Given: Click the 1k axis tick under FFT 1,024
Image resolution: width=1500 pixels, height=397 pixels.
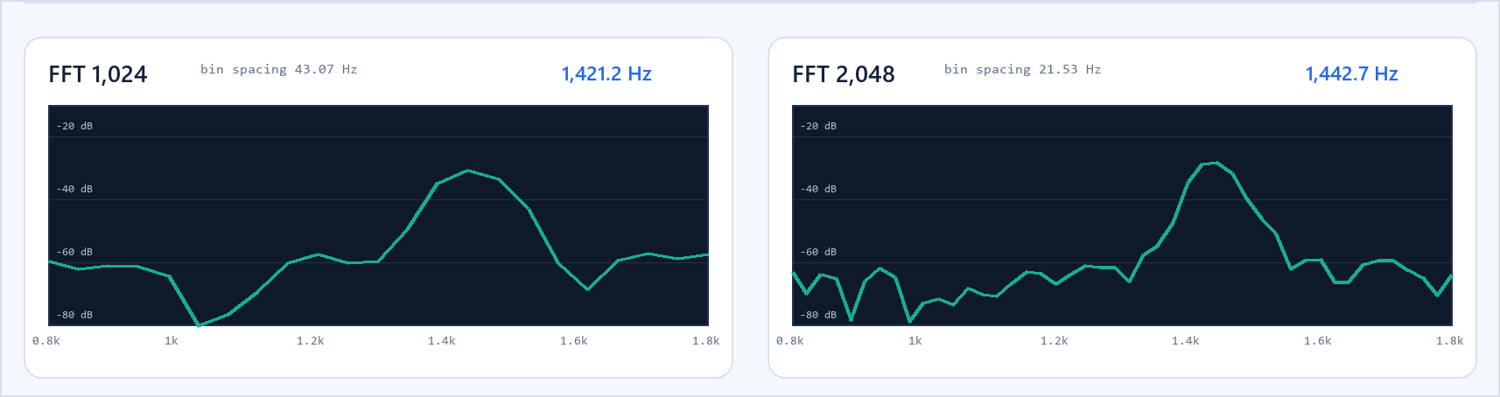Looking at the screenshot, I should [172, 341].
